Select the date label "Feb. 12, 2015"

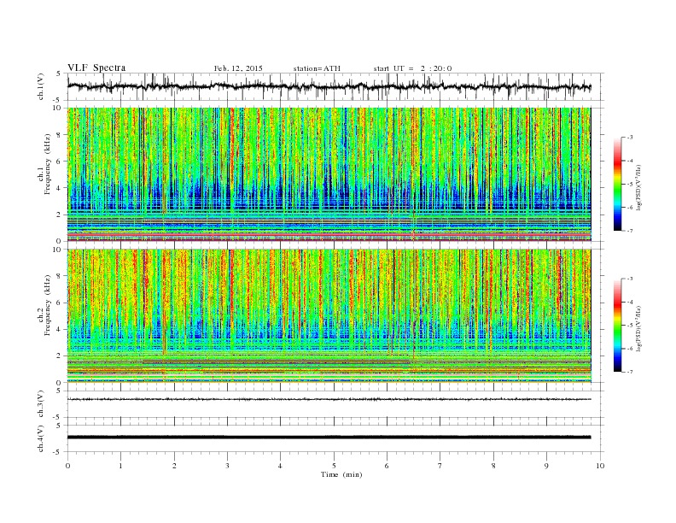coord(238,68)
